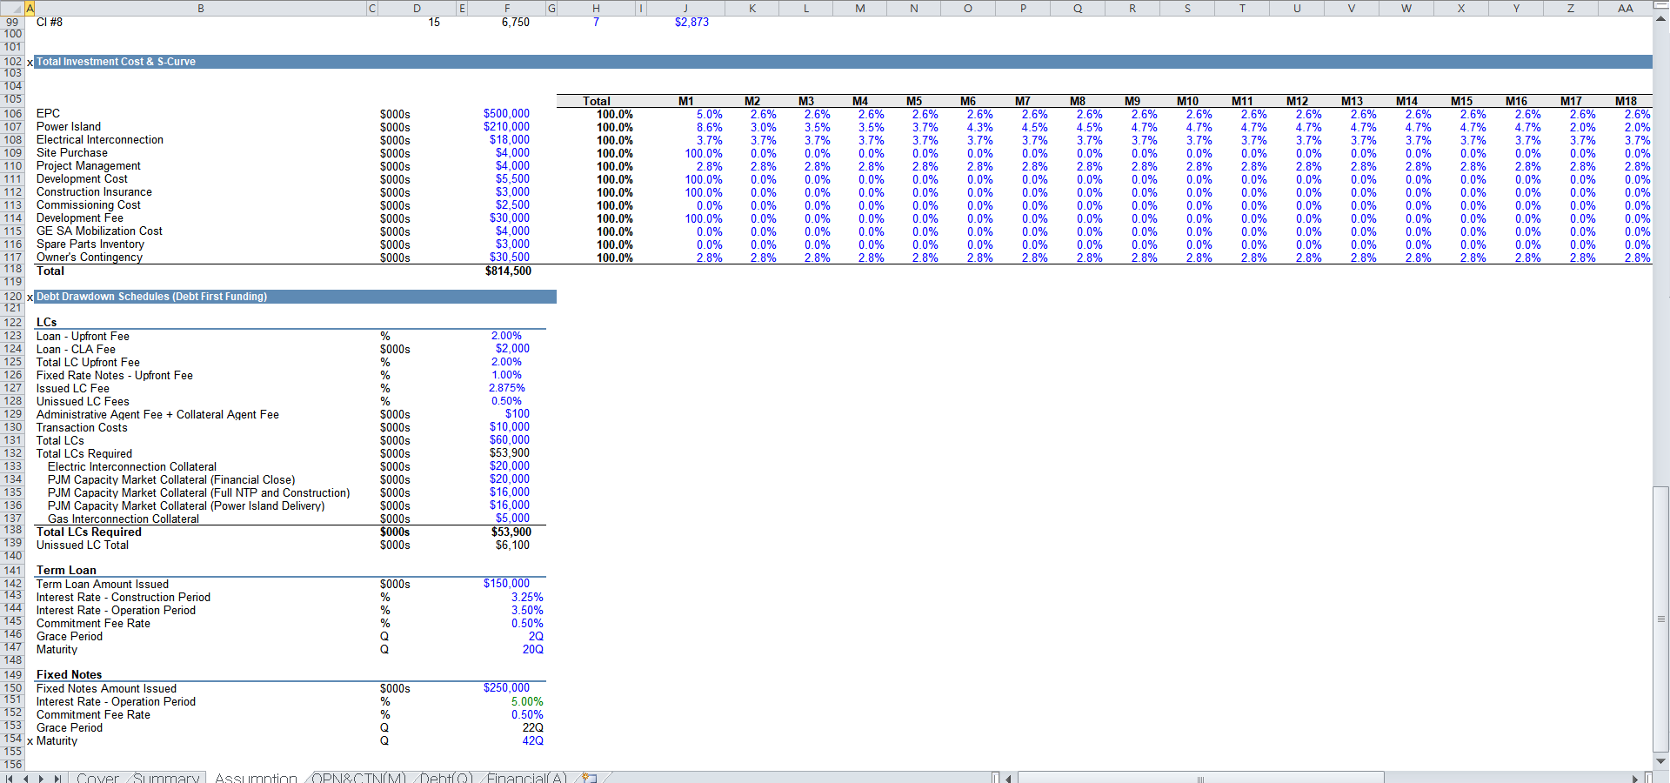1670x783 pixels.
Task: Select row 142 header
Action: pos(12,584)
